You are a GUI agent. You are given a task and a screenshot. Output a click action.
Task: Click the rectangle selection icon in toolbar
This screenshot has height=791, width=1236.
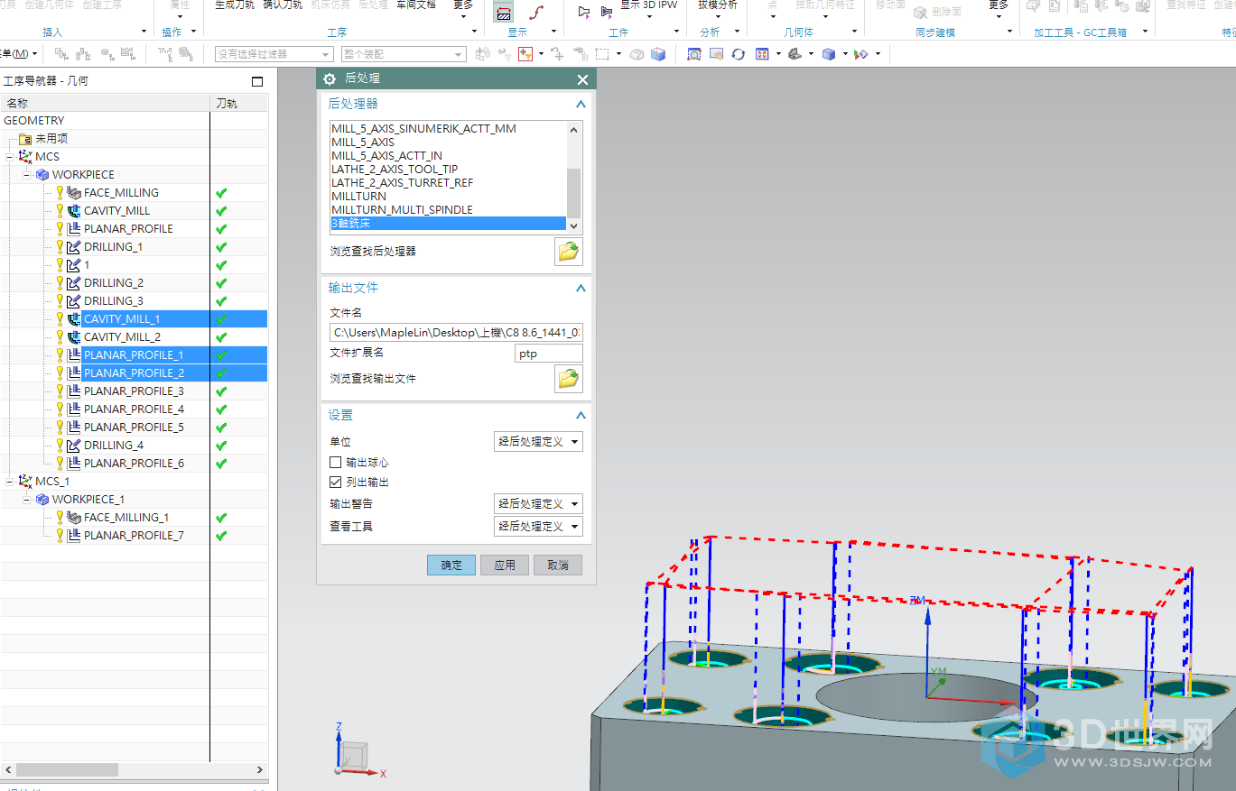point(602,54)
